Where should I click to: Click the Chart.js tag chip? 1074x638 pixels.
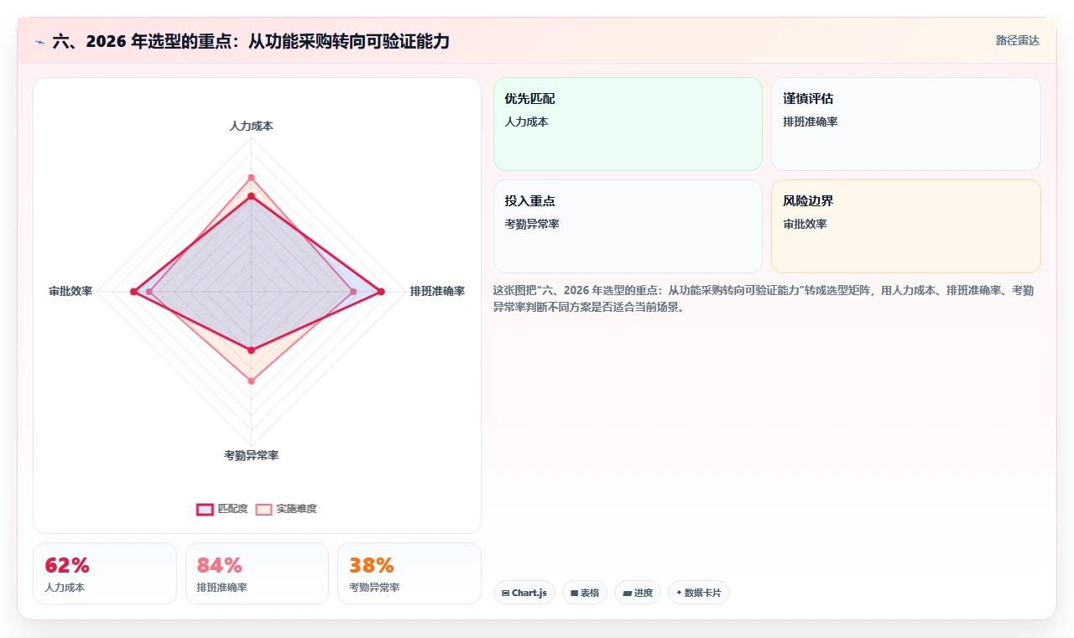click(x=524, y=593)
